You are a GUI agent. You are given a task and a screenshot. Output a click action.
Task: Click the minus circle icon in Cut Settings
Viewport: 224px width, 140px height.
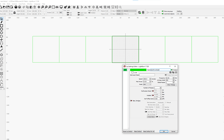click(x=176, y=72)
